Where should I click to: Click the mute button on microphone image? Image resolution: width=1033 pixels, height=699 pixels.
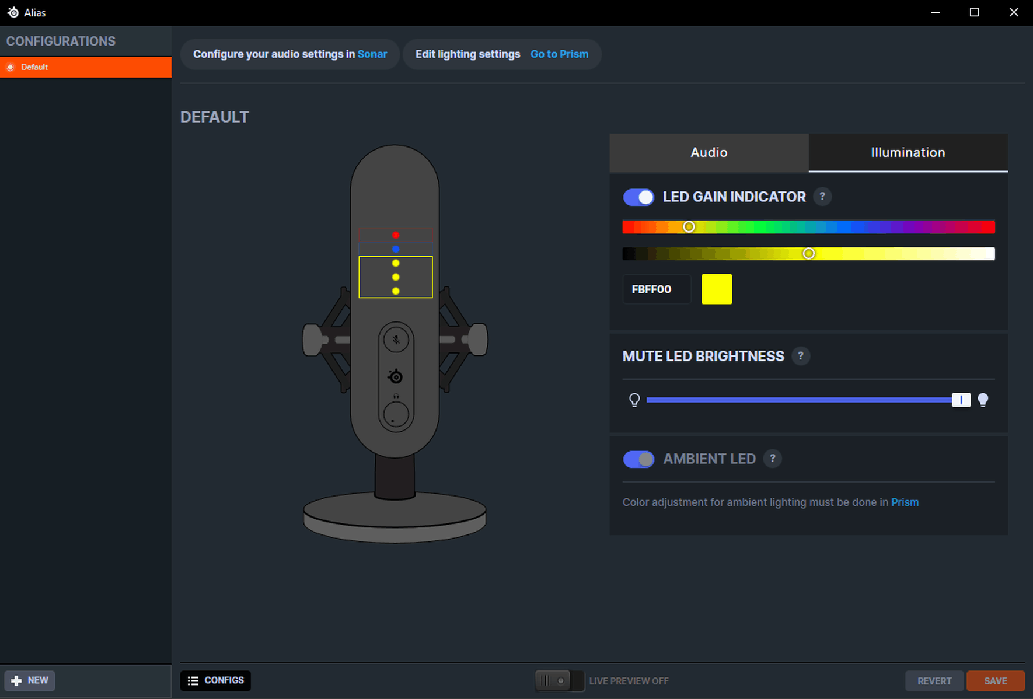[x=396, y=340]
